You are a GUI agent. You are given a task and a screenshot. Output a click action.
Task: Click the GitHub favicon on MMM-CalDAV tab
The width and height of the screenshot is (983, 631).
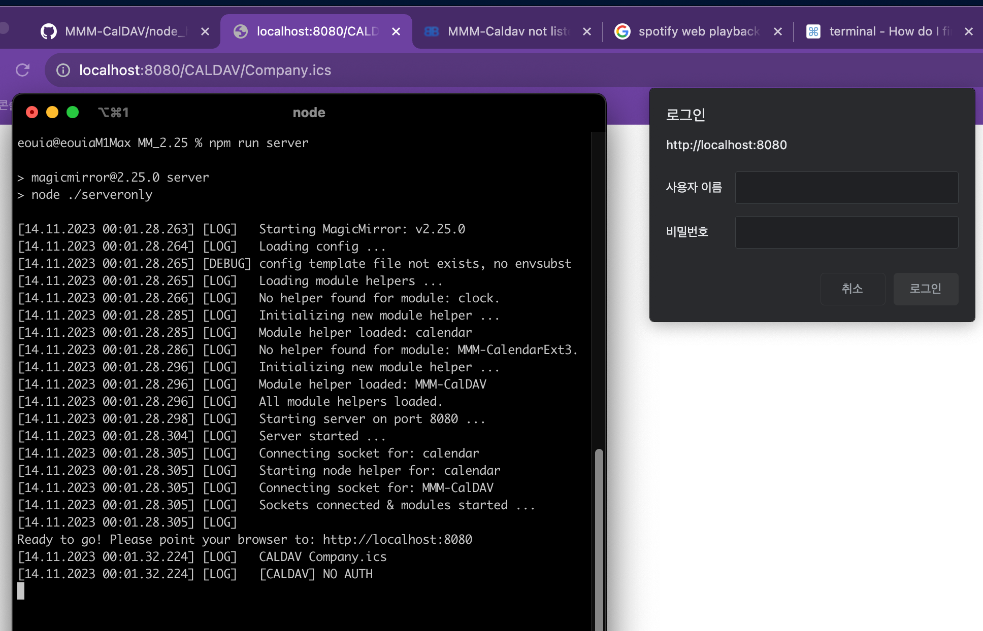tap(49, 31)
